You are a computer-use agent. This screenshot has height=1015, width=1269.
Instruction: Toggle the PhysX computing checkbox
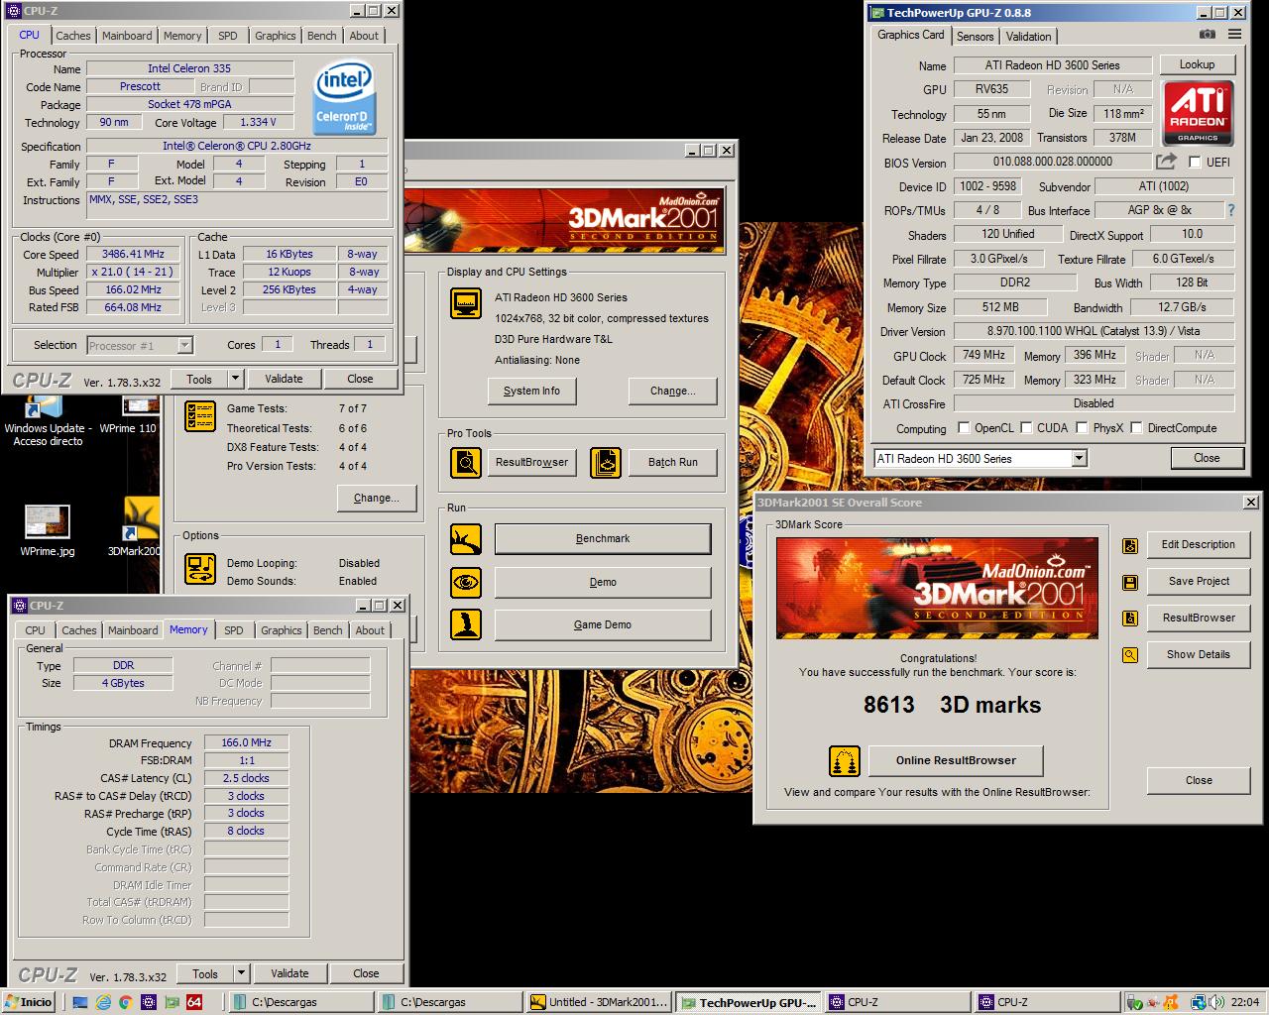click(x=1083, y=428)
